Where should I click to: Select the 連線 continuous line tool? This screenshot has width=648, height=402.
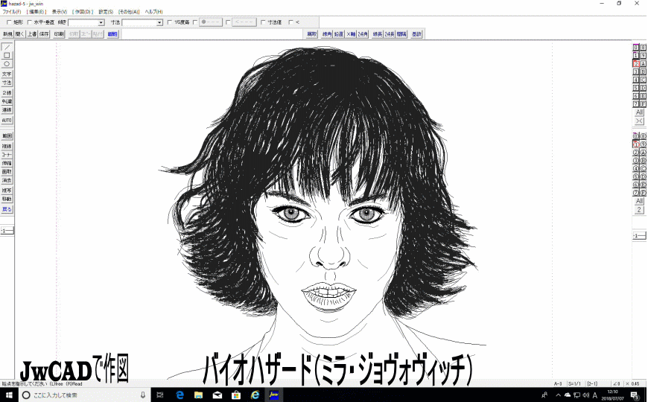point(7,110)
